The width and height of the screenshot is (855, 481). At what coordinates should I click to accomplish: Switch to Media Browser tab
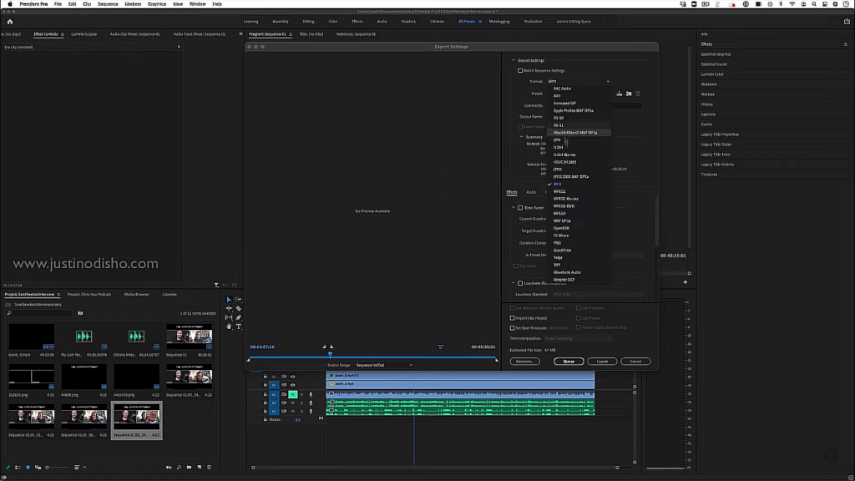point(136,295)
